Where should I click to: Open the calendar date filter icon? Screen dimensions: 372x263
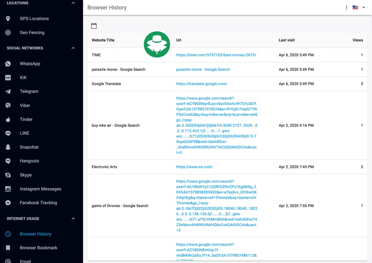point(94,26)
